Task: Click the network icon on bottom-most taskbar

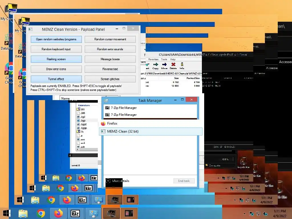Action: coord(258,214)
